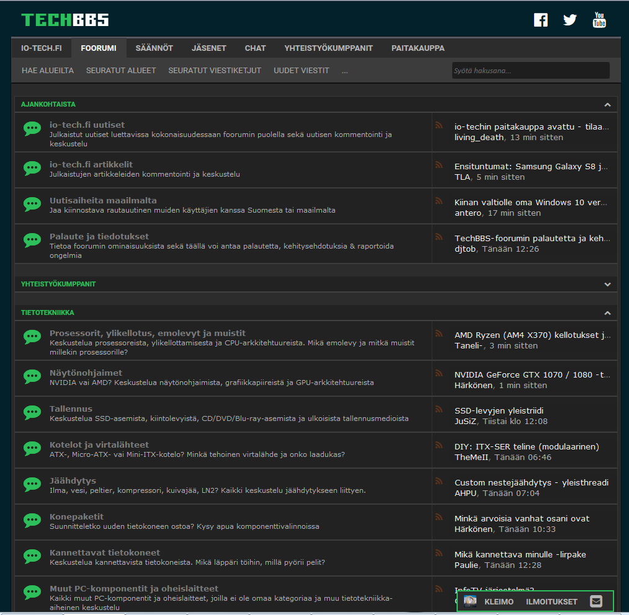Image resolution: width=629 pixels, height=615 pixels.
Task: Open the ILMOITUKSET envelope icon
Action: [595, 601]
